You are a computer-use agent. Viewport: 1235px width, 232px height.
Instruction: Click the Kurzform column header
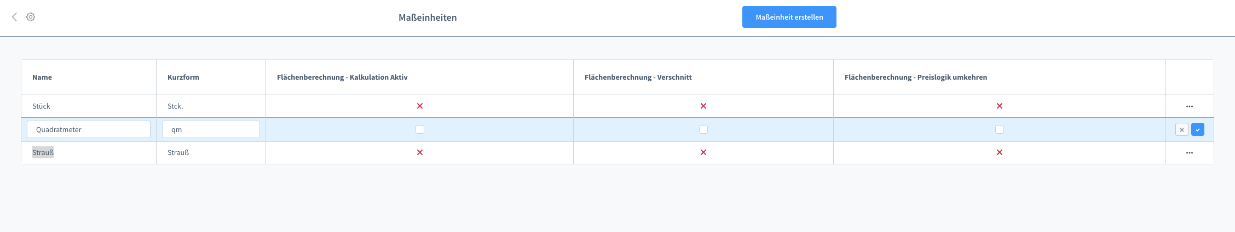(183, 77)
